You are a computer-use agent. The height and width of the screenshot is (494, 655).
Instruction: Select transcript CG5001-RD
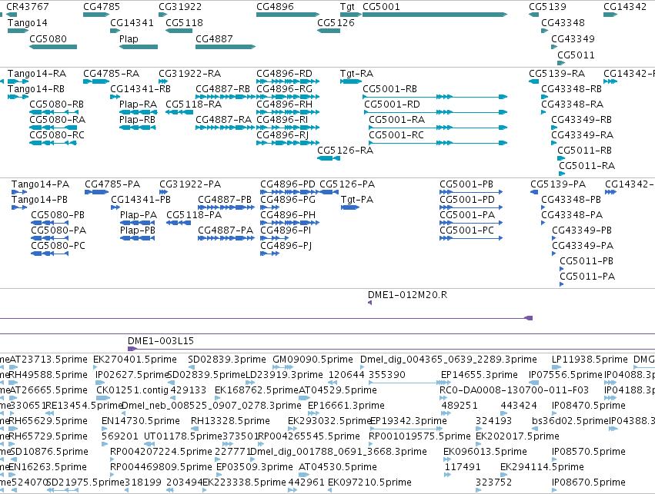tap(436, 112)
